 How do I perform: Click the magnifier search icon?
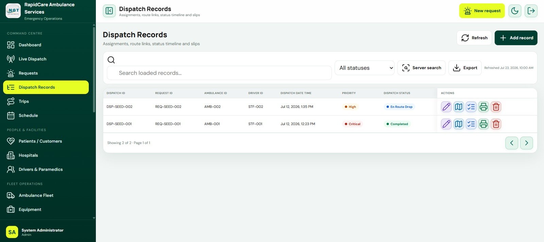(111, 60)
